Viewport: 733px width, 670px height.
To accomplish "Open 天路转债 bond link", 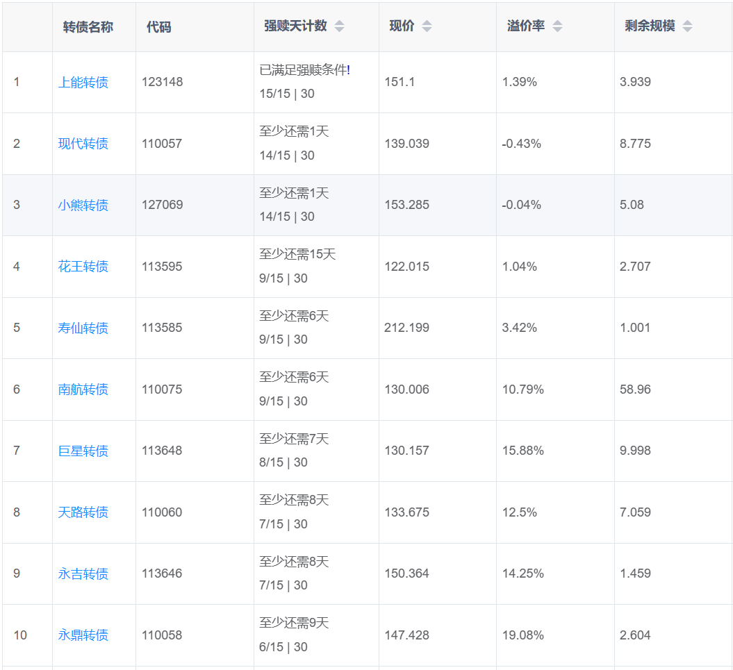I will (83, 512).
